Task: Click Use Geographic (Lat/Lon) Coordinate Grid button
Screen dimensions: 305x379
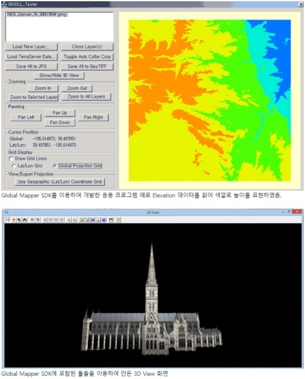Action: pos(60,182)
